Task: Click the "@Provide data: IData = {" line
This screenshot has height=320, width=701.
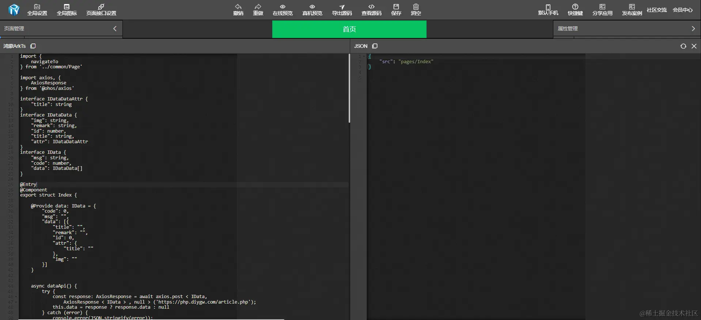Action: 64,206
